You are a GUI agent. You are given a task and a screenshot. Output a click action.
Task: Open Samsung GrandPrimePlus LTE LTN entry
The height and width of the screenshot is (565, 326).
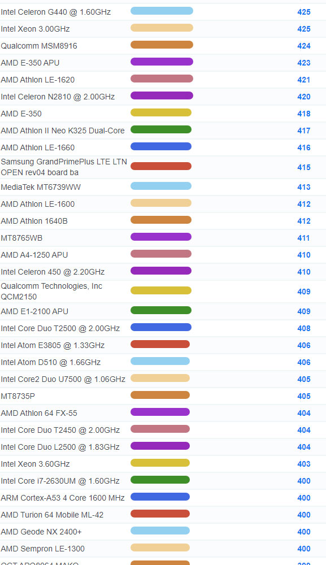coord(64,167)
